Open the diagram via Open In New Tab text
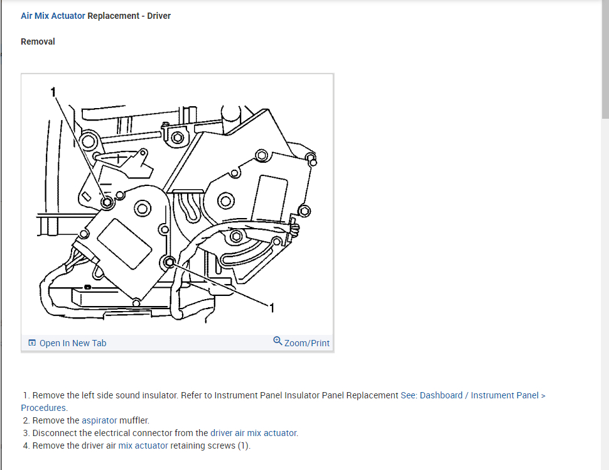 coord(73,343)
